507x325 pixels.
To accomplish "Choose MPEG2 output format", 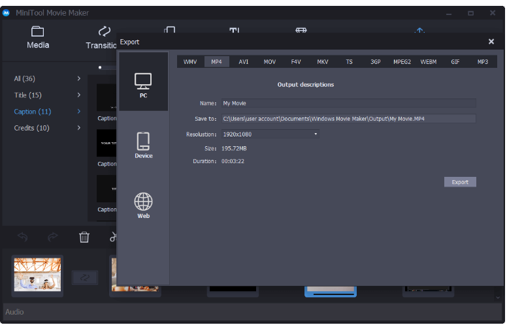I will tap(402, 62).
